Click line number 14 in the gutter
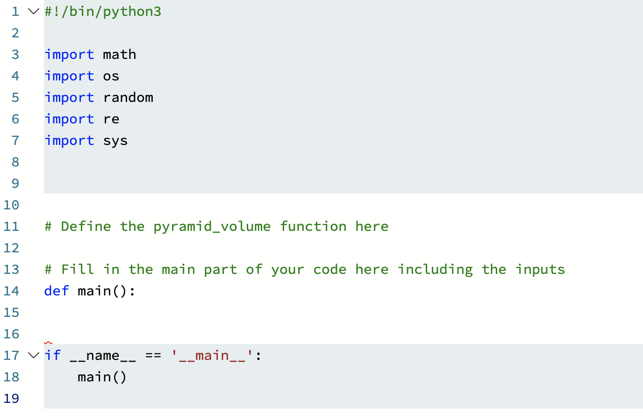This screenshot has width=643, height=416. point(11,291)
